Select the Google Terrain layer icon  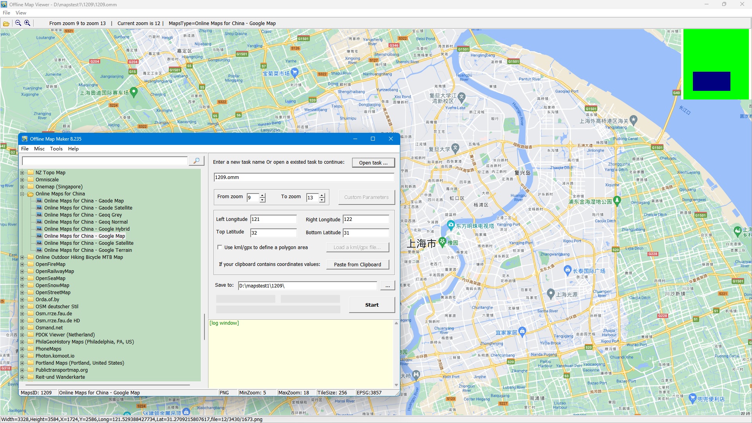(x=39, y=250)
